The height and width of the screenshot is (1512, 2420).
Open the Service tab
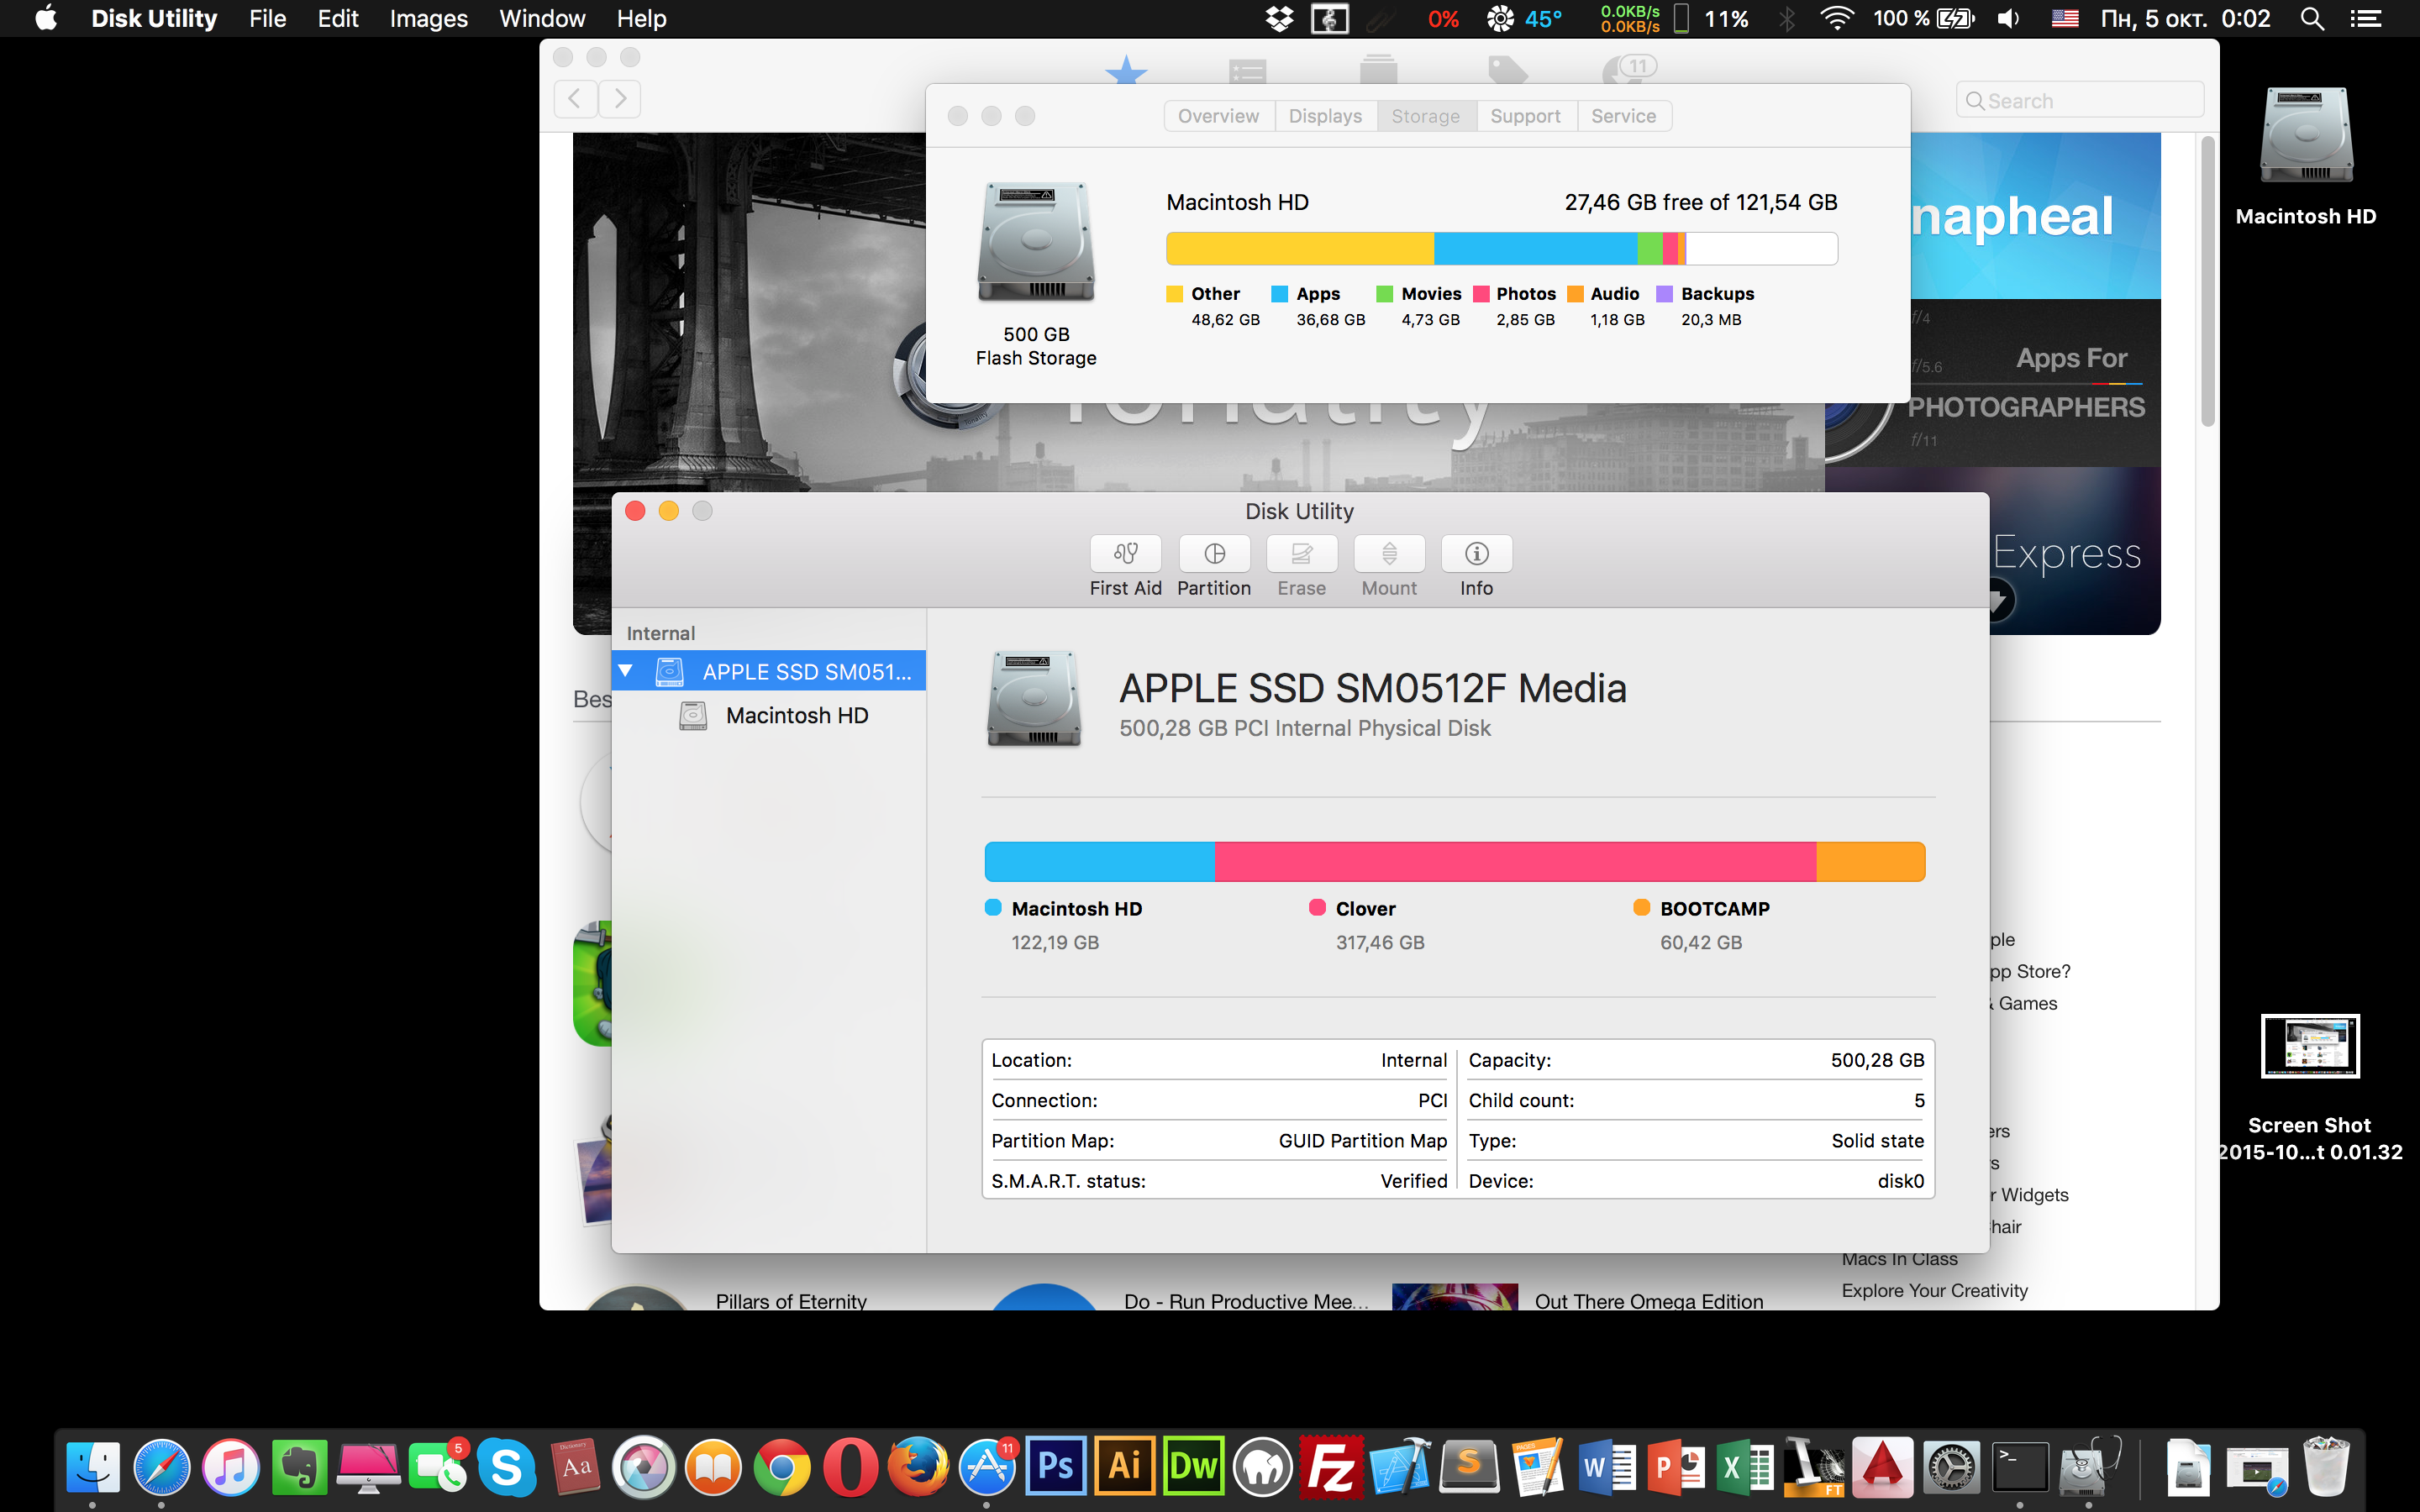click(x=1623, y=116)
